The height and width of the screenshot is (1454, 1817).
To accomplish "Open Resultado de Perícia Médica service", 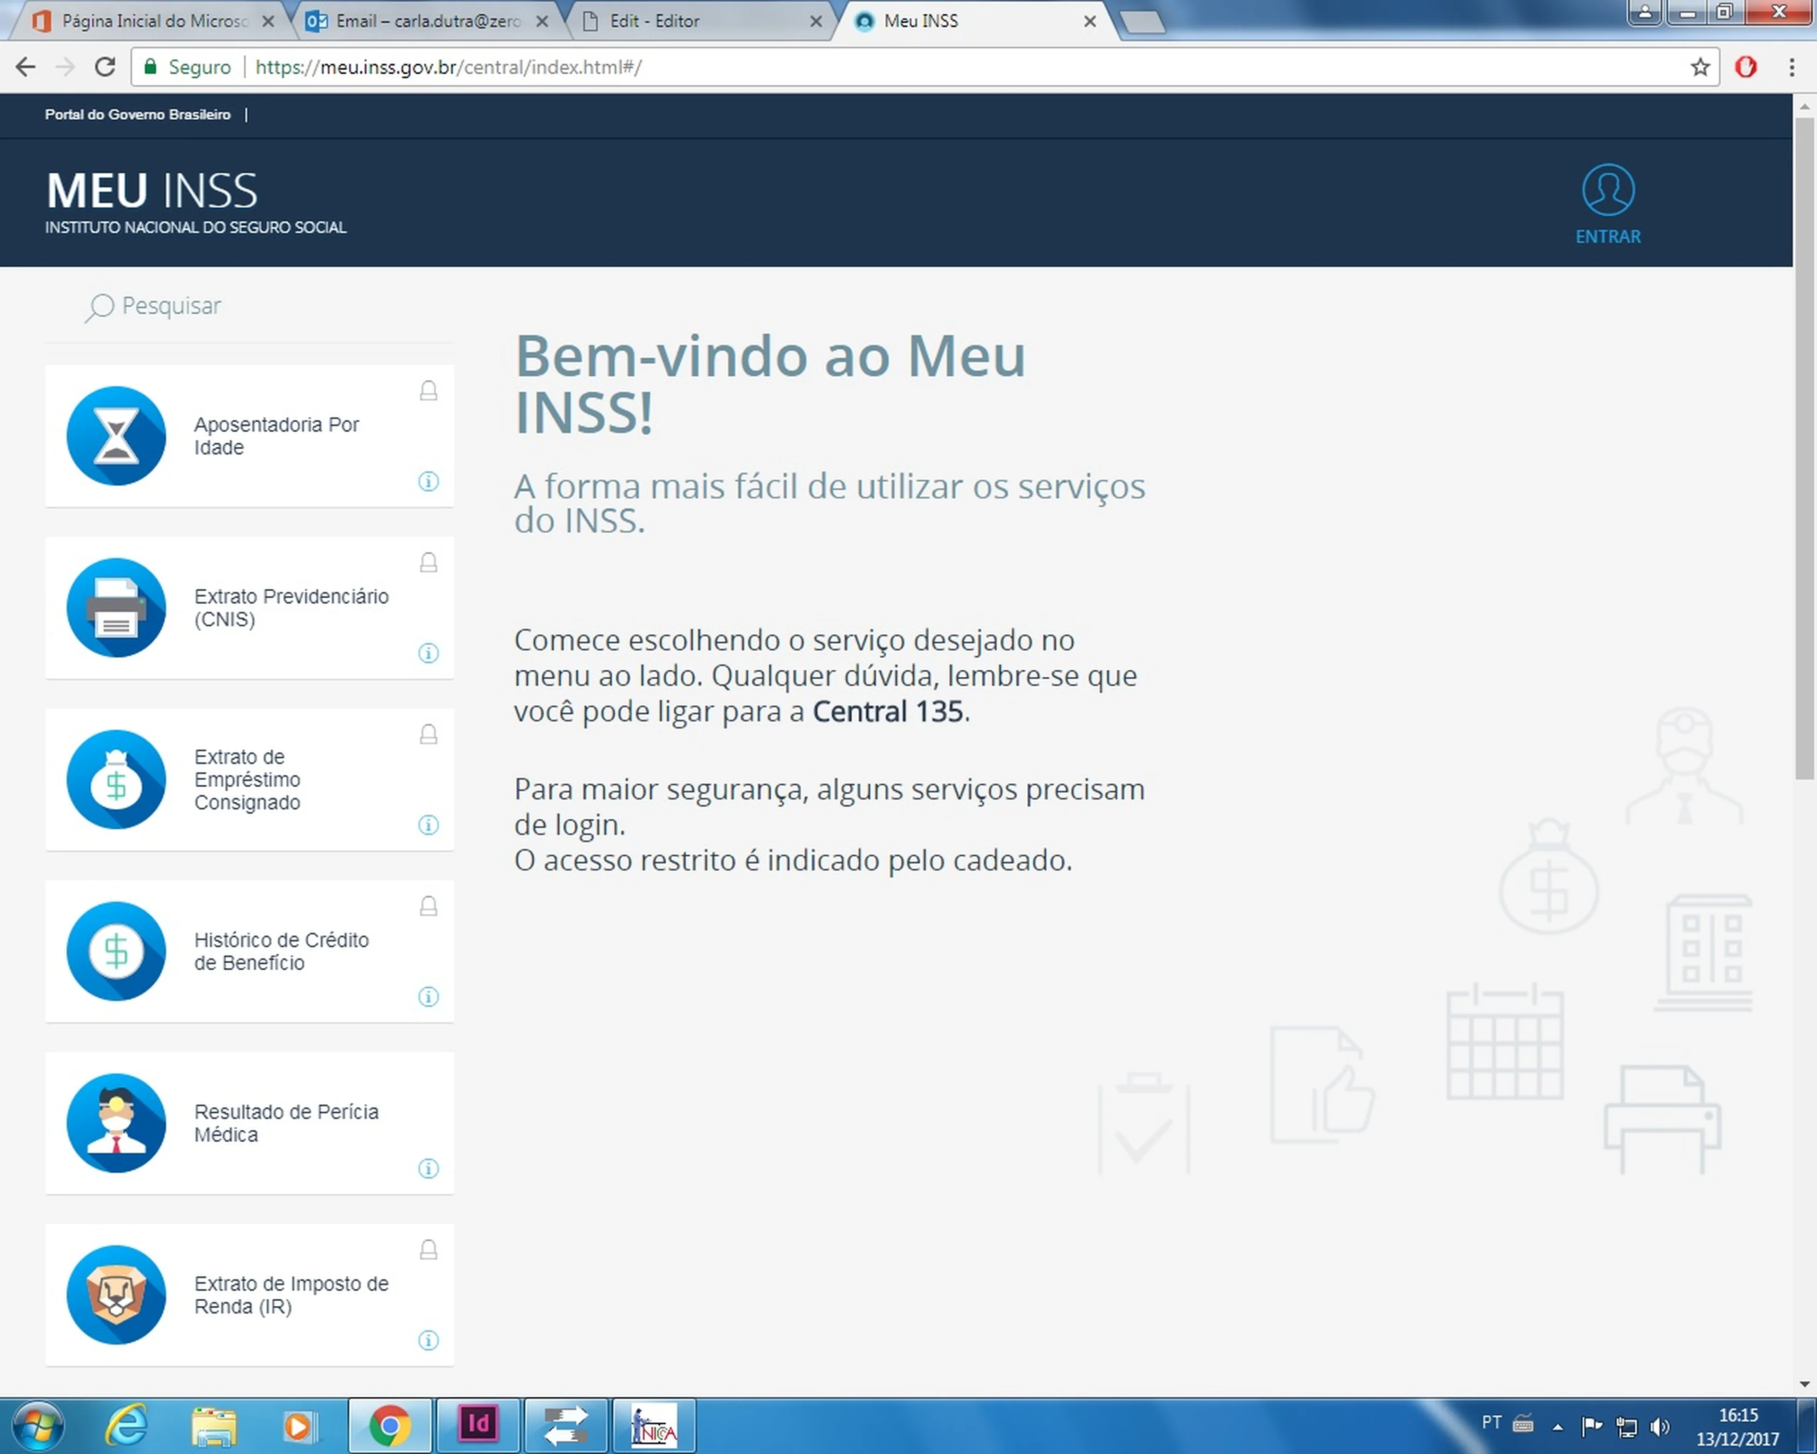I will click(249, 1124).
